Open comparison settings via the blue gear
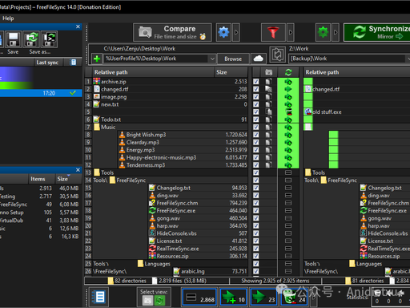Image resolution: width=410 pixels, height=308 pixels. click(x=223, y=32)
